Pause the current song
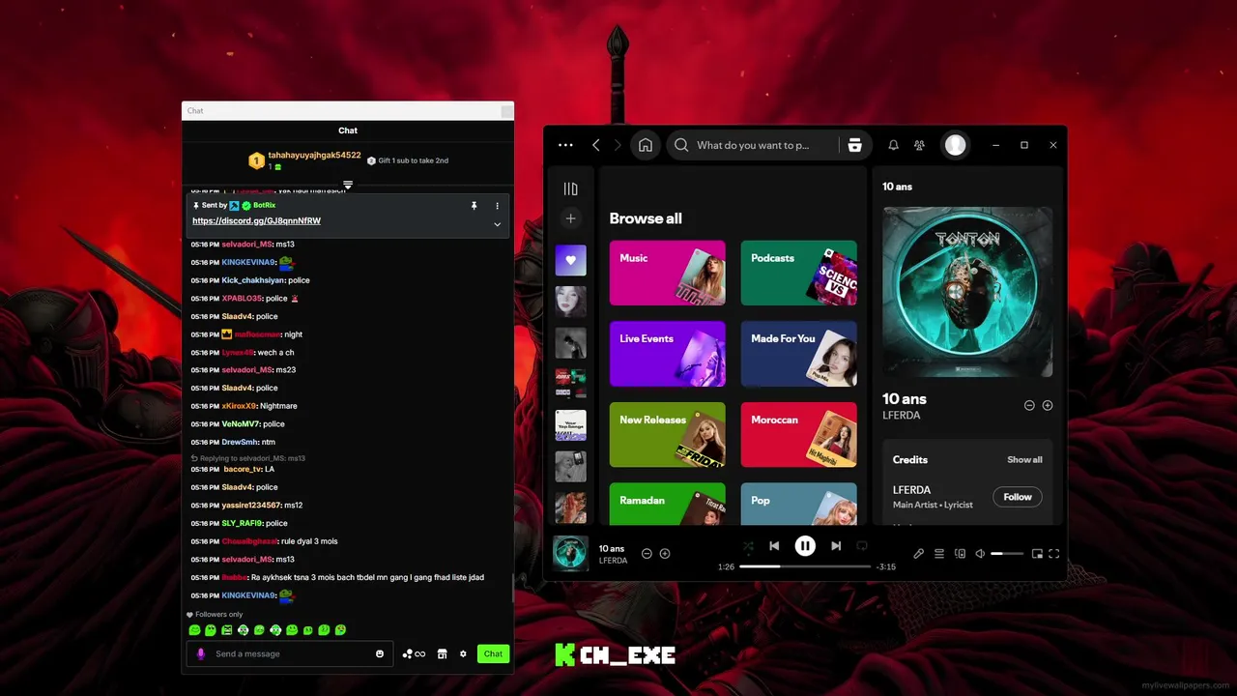The image size is (1237, 696). point(805,546)
